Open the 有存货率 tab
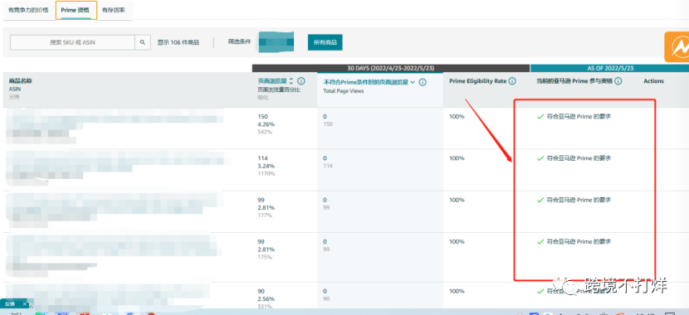This screenshot has width=689, height=315. 114,10
